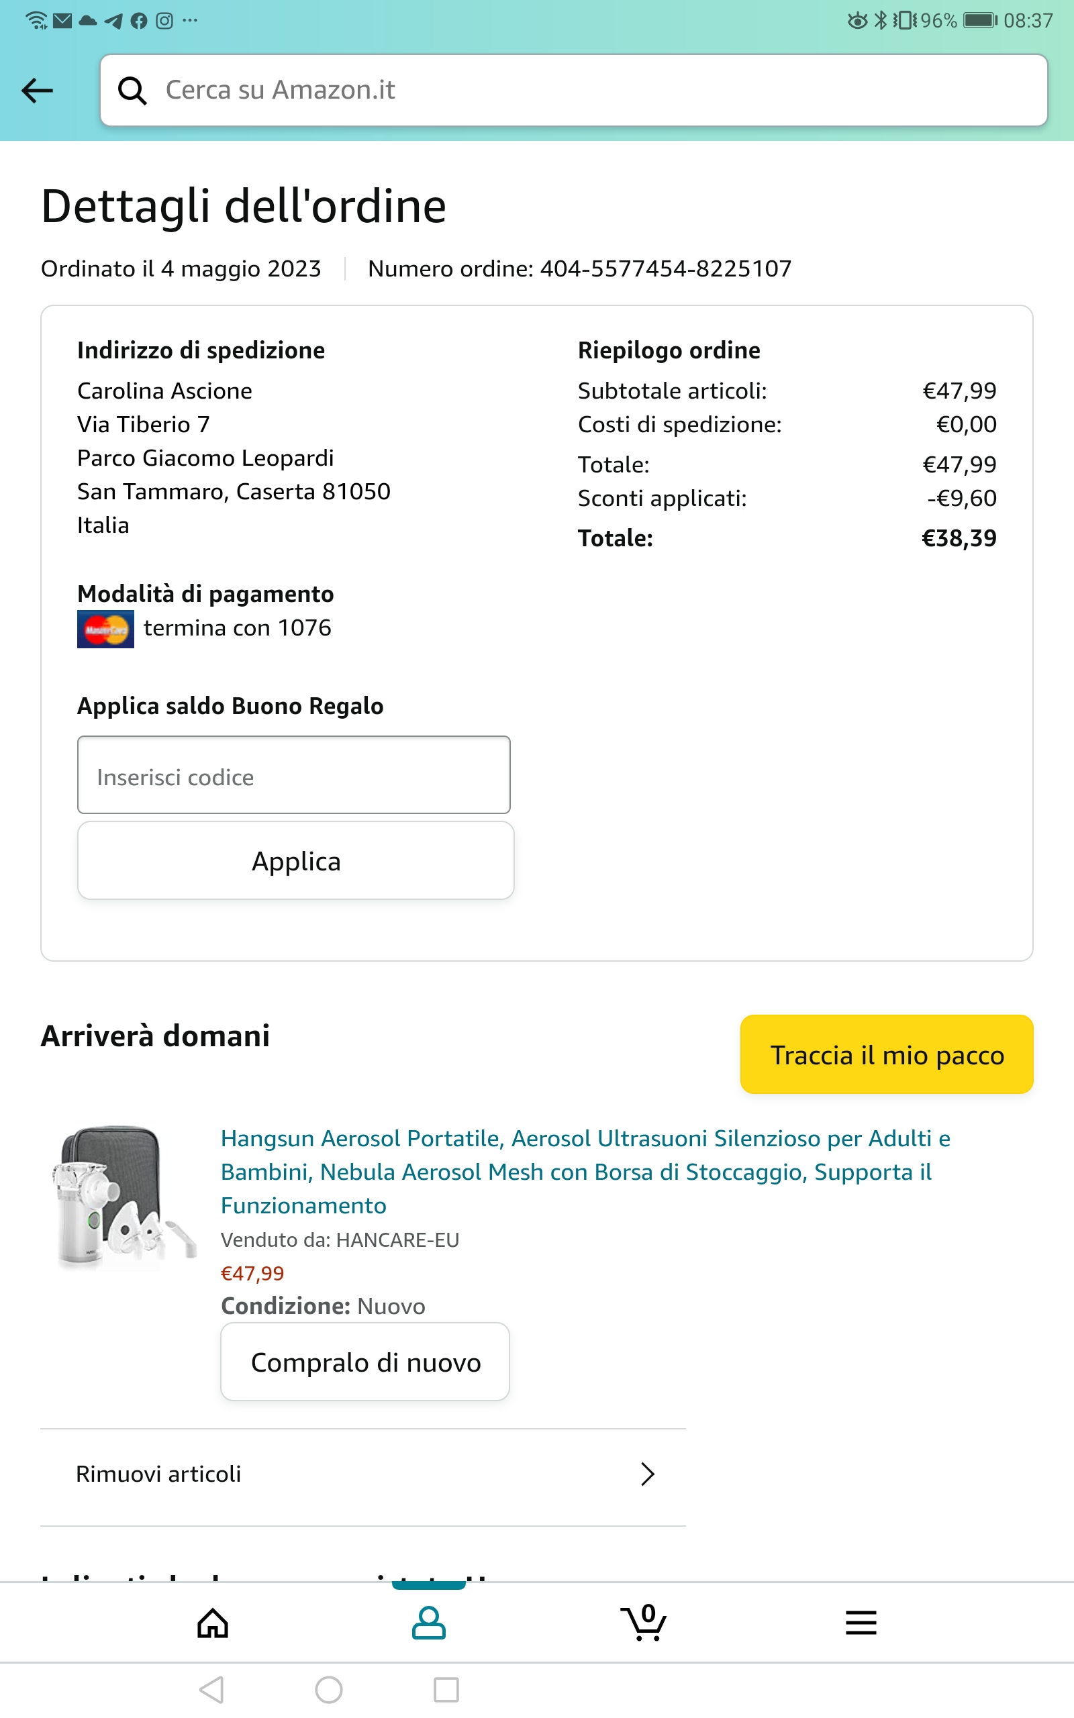Click Compralo di nuovo button
The width and height of the screenshot is (1074, 1718).
(365, 1362)
